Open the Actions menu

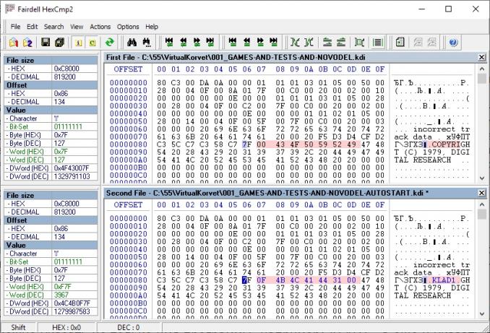100,27
